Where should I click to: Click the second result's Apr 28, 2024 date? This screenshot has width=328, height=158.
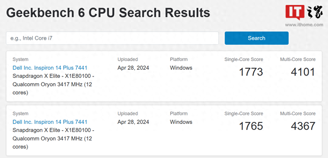(133, 122)
